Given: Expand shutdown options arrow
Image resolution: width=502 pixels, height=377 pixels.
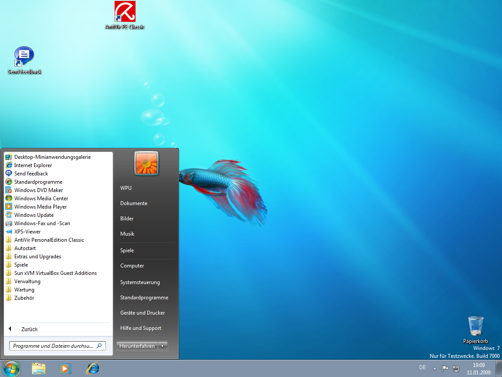Looking at the screenshot, I should pyautogui.click(x=163, y=346).
